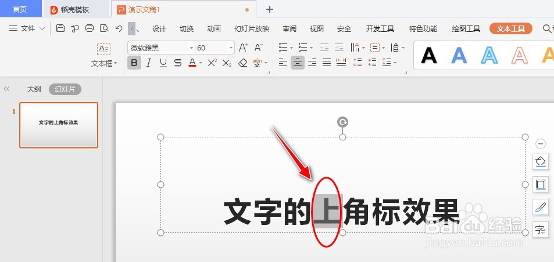Open text box alignment dropdown
This screenshot has width=554, height=262.
[x=383, y=48]
